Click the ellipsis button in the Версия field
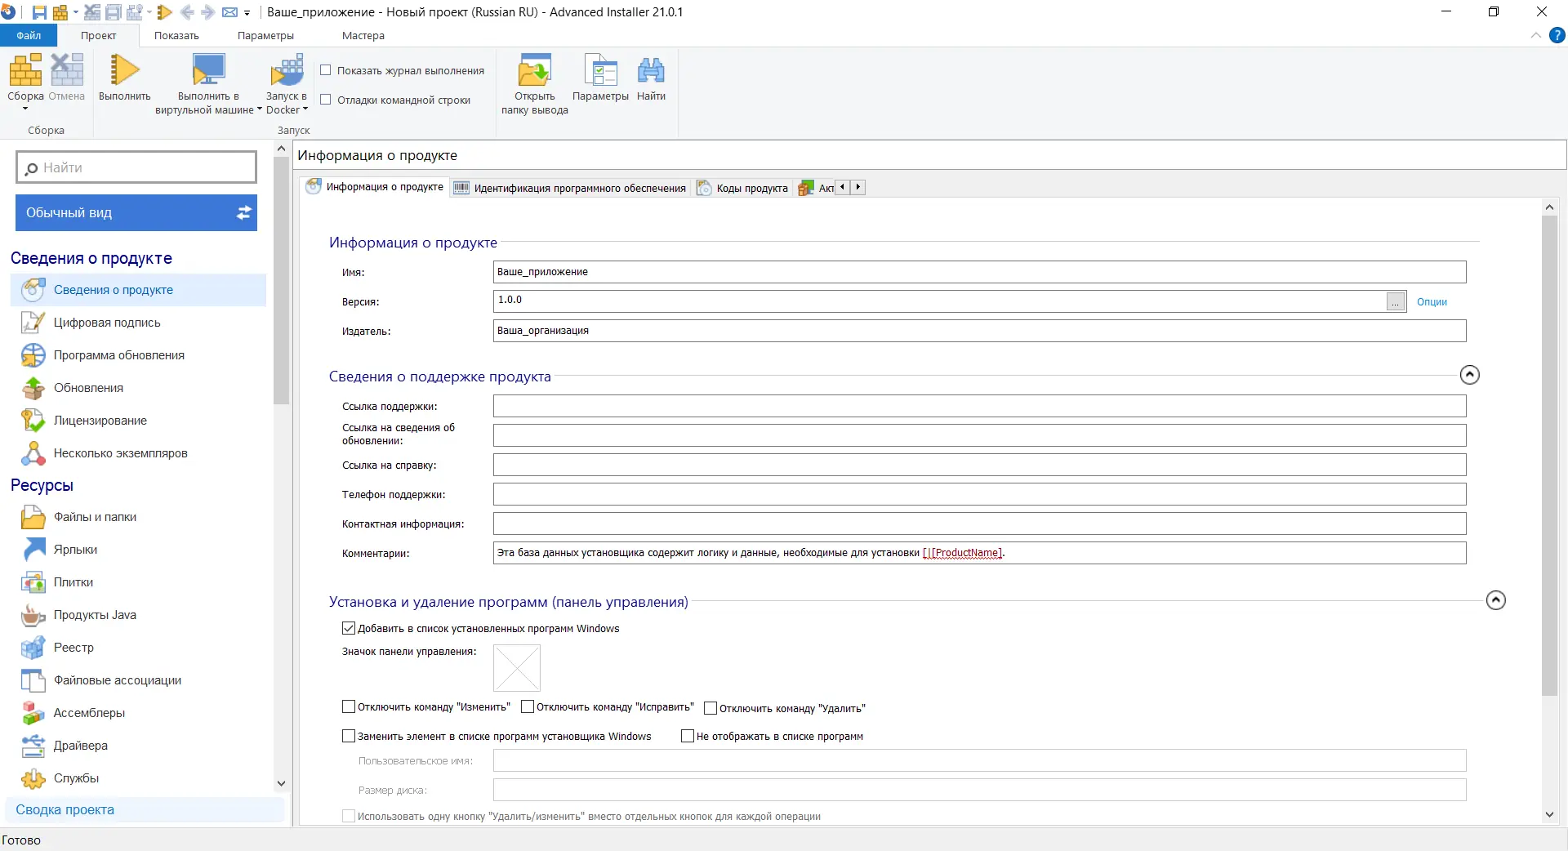Screen dimensions: 1568x851 pos(1396,302)
